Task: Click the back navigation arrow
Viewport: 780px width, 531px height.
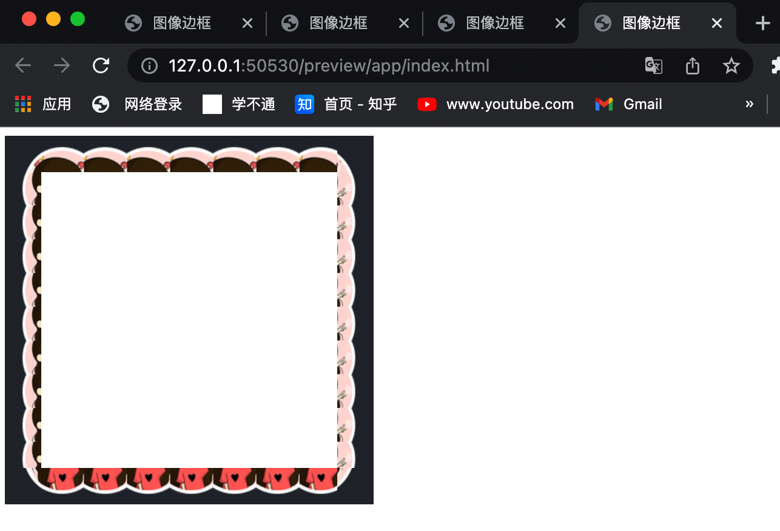Action: (22, 65)
